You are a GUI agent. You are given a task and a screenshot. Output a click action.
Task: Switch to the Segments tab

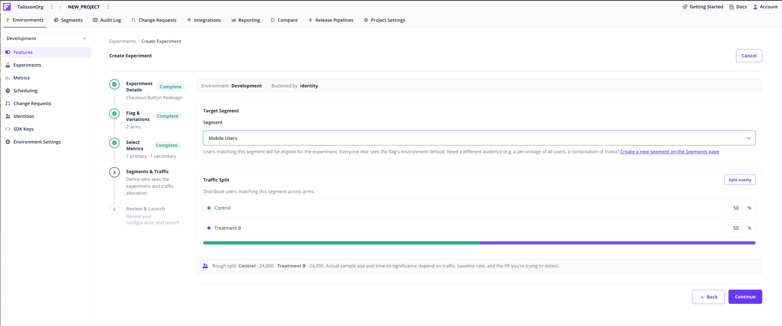pos(68,20)
